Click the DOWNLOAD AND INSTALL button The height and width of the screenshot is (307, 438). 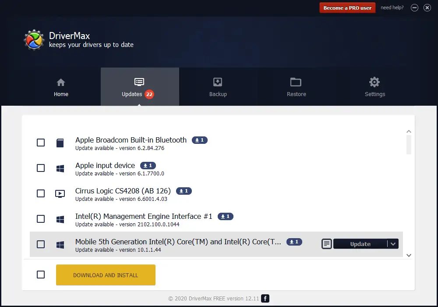click(x=106, y=275)
